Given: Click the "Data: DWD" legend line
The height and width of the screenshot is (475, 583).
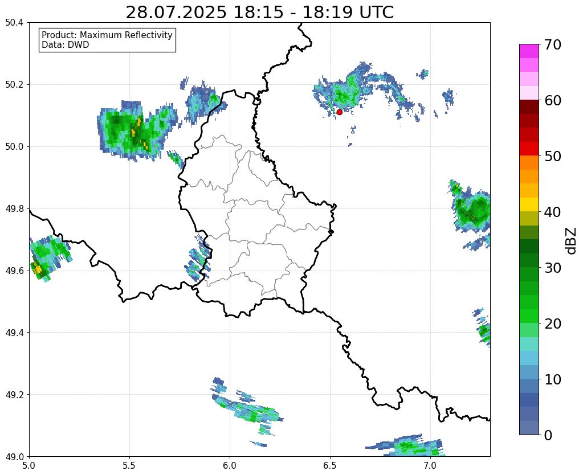Looking at the screenshot, I should click(66, 45).
